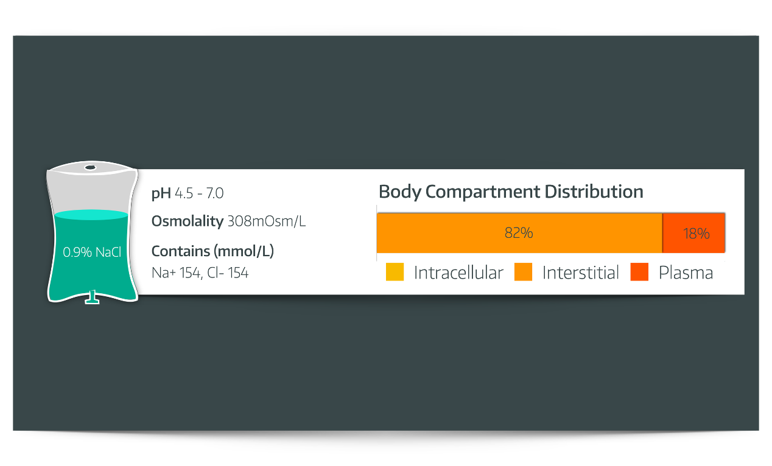The width and height of the screenshot is (772, 466).
Task: Click the Contains (mmol/L) label
Action: pyautogui.click(x=212, y=251)
